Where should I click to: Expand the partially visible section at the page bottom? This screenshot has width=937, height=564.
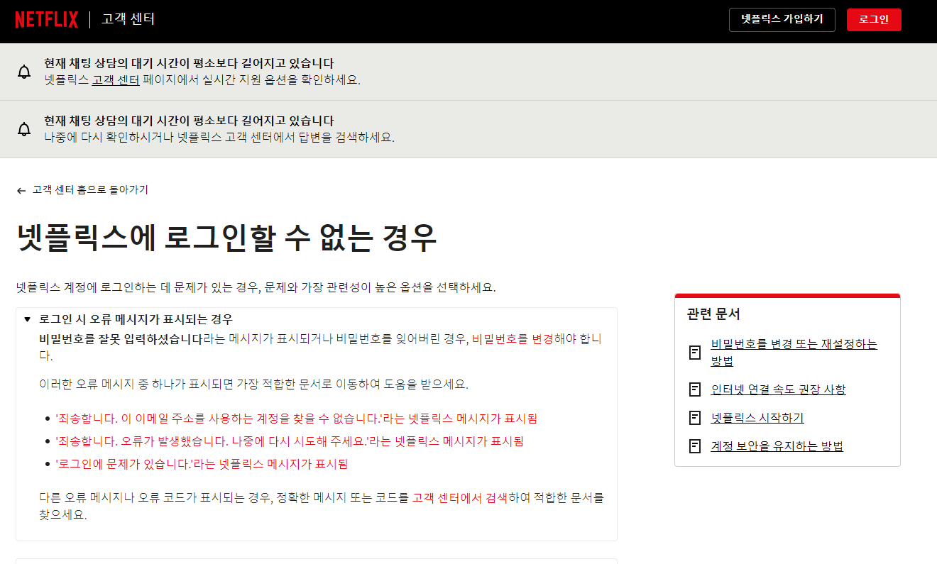pos(316,560)
